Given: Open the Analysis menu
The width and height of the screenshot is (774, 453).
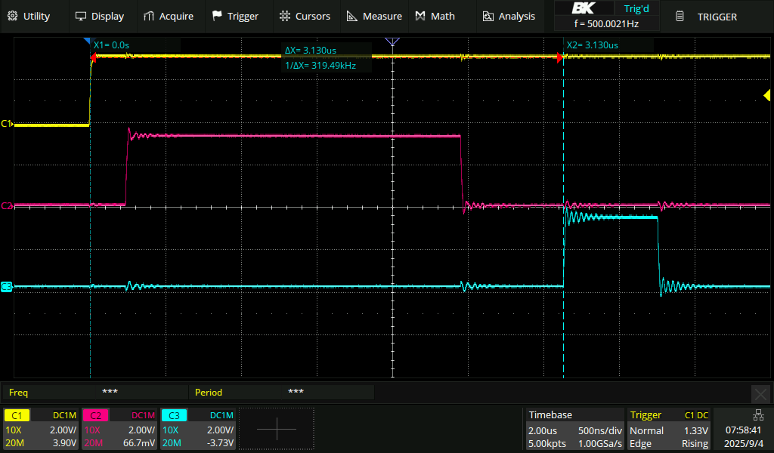Looking at the screenshot, I should tap(509, 17).
